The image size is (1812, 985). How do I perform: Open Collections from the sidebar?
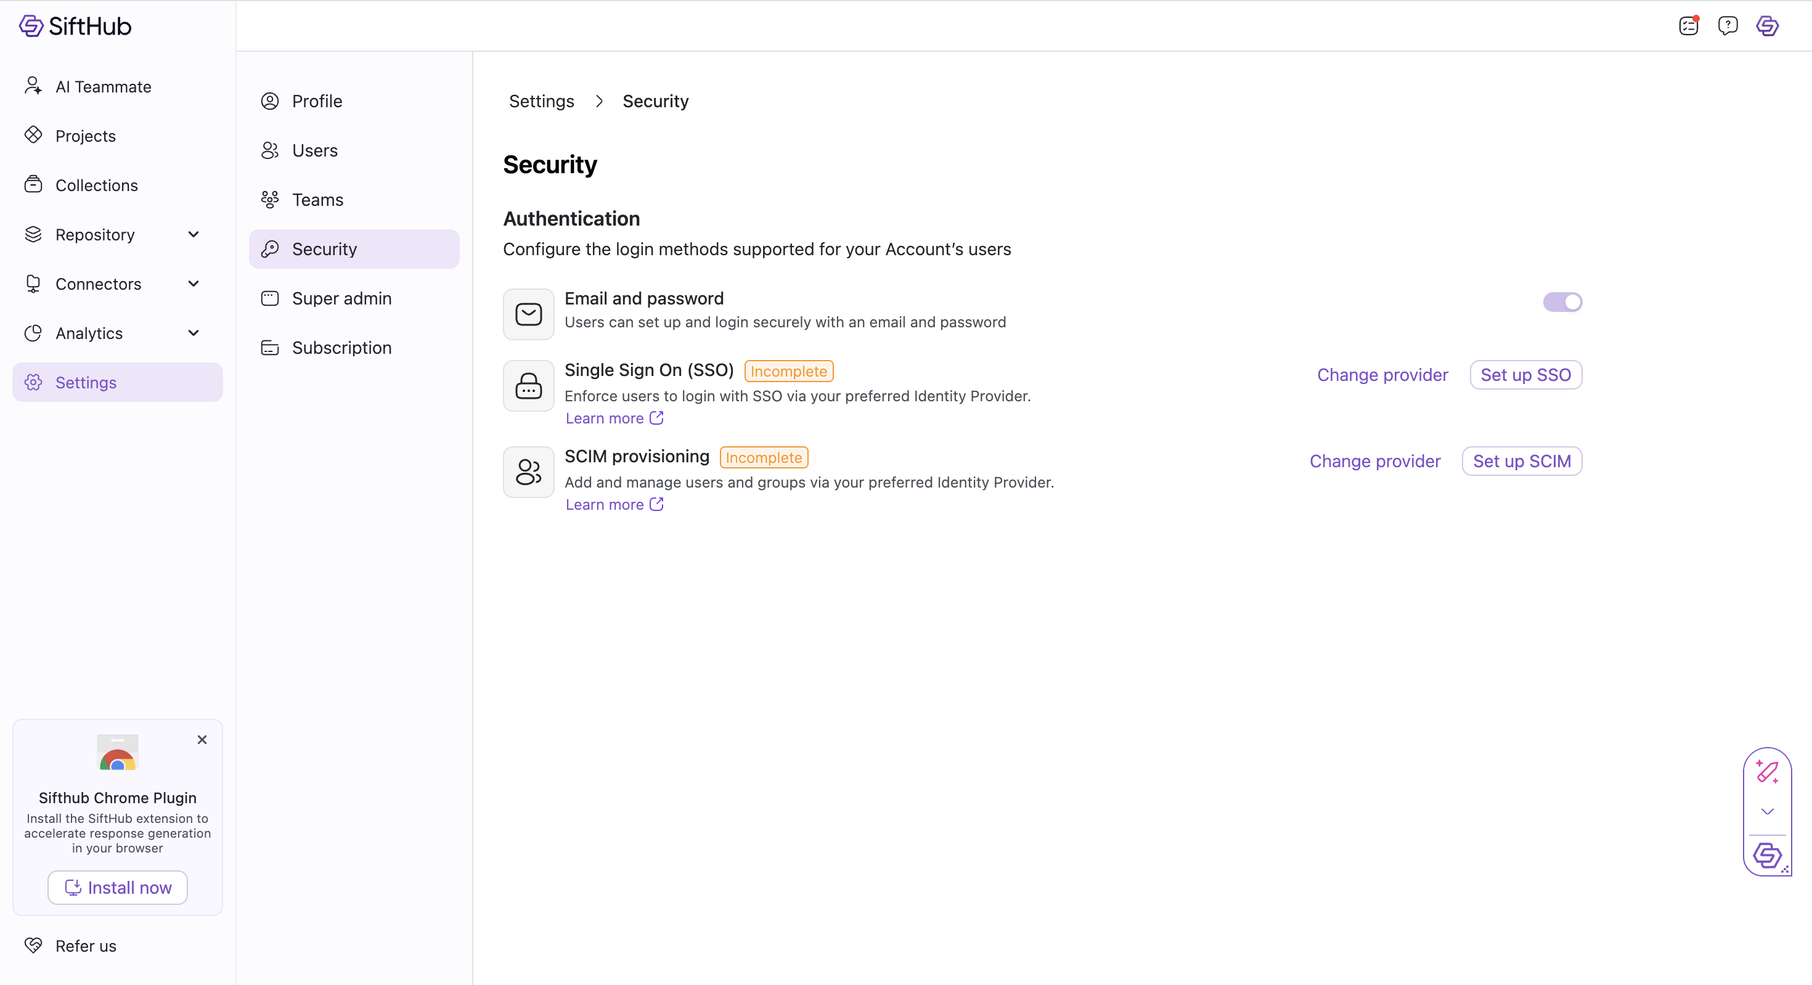pyautogui.click(x=96, y=184)
